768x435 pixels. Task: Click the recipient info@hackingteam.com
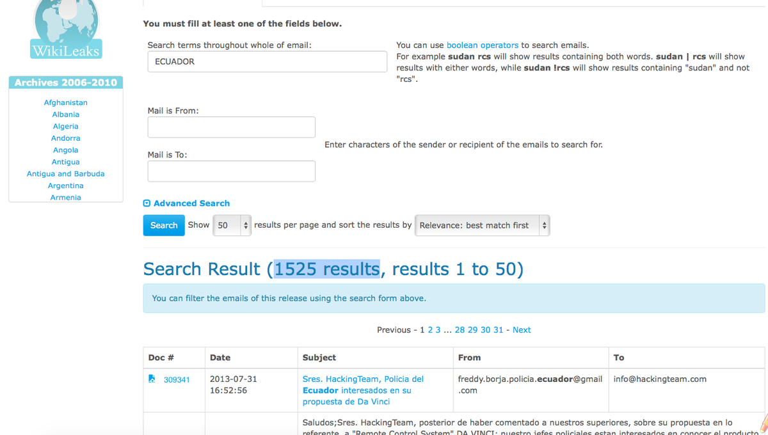click(x=660, y=379)
